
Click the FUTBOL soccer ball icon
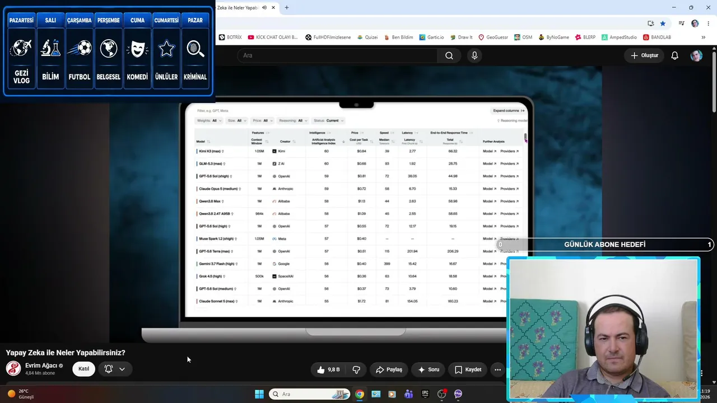click(80, 48)
